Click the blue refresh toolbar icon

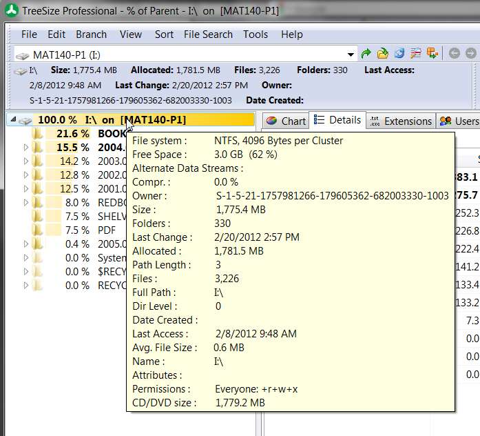point(399,54)
